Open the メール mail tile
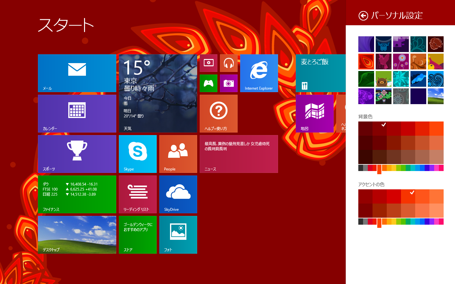 click(77, 73)
